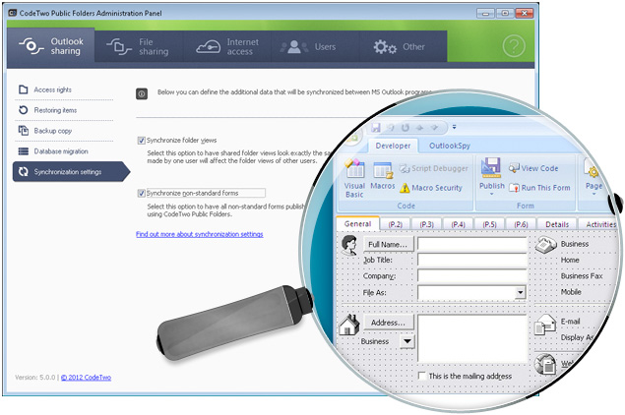This screenshot has height=415, width=625.
Task: Open the quick access toolbar customize dropdown
Action: pos(454,127)
